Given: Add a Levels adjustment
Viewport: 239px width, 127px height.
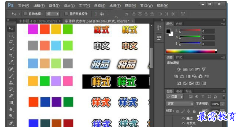Looking at the screenshot, I should click(x=185, y=70).
